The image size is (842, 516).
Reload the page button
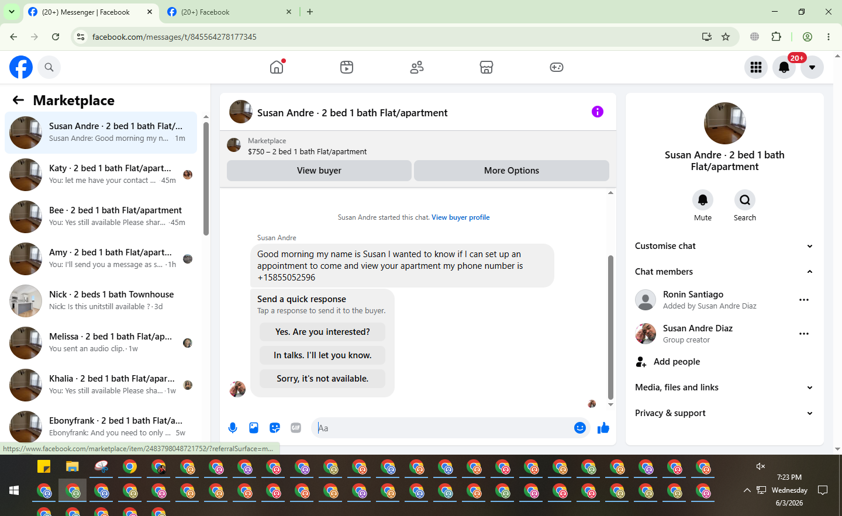click(x=56, y=37)
